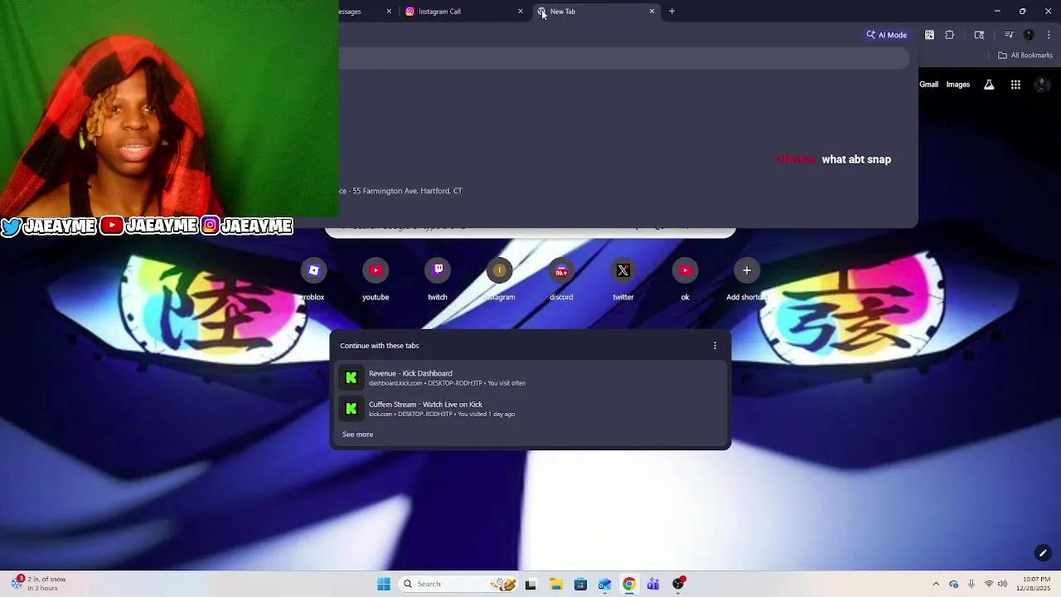Open the twitch shortcut
This screenshot has height=597, width=1061.
point(438,270)
